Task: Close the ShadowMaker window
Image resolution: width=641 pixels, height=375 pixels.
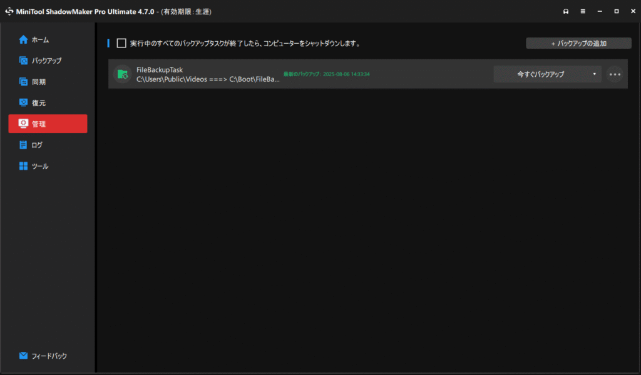Action: [633, 11]
